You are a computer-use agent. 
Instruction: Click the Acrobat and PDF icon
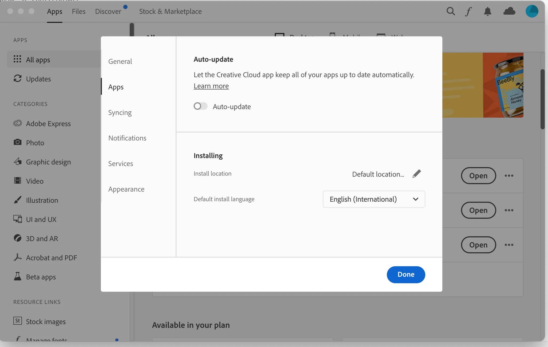[18, 257]
